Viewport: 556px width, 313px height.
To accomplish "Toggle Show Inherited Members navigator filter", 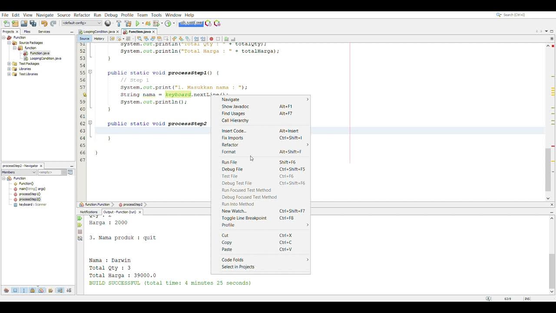I will [x=6, y=290].
